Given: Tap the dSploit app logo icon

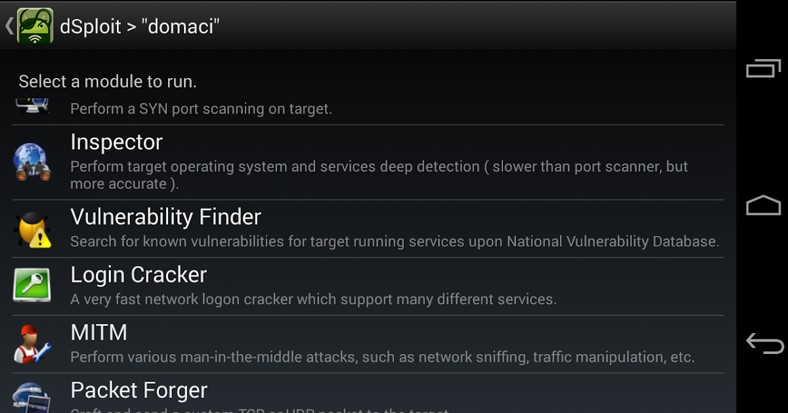Looking at the screenshot, I should click(35, 26).
